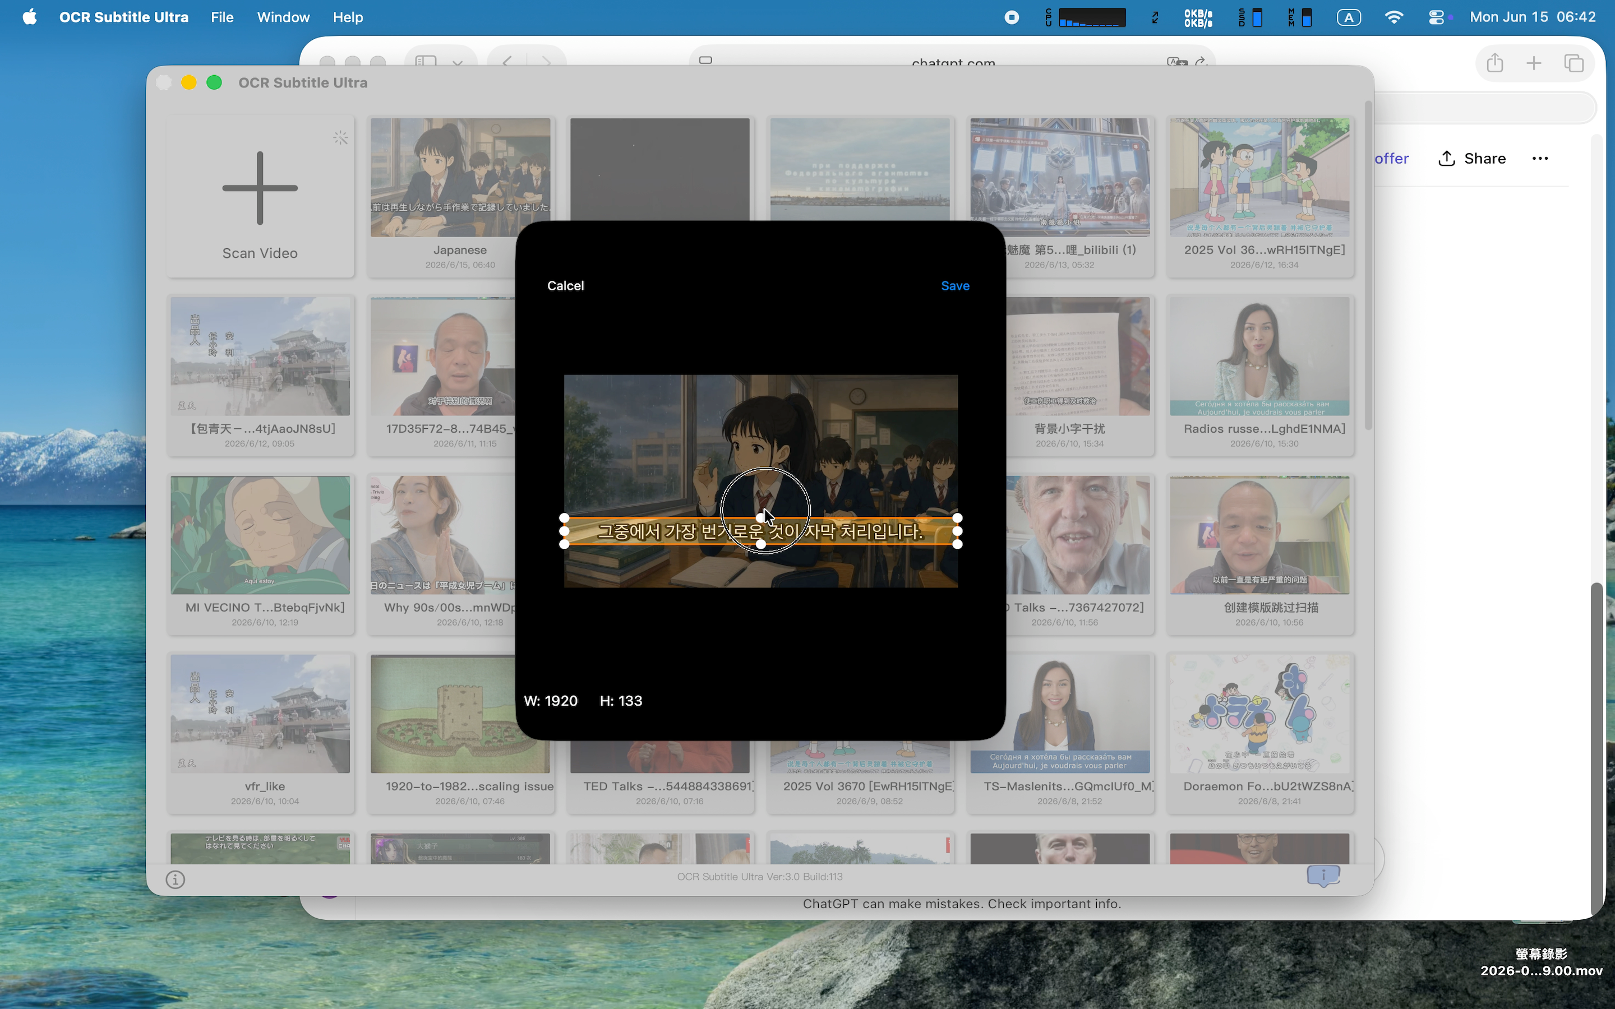The image size is (1615, 1009).
Task: Open a new tab in Safari
Action: click(x=1534, y=63)
